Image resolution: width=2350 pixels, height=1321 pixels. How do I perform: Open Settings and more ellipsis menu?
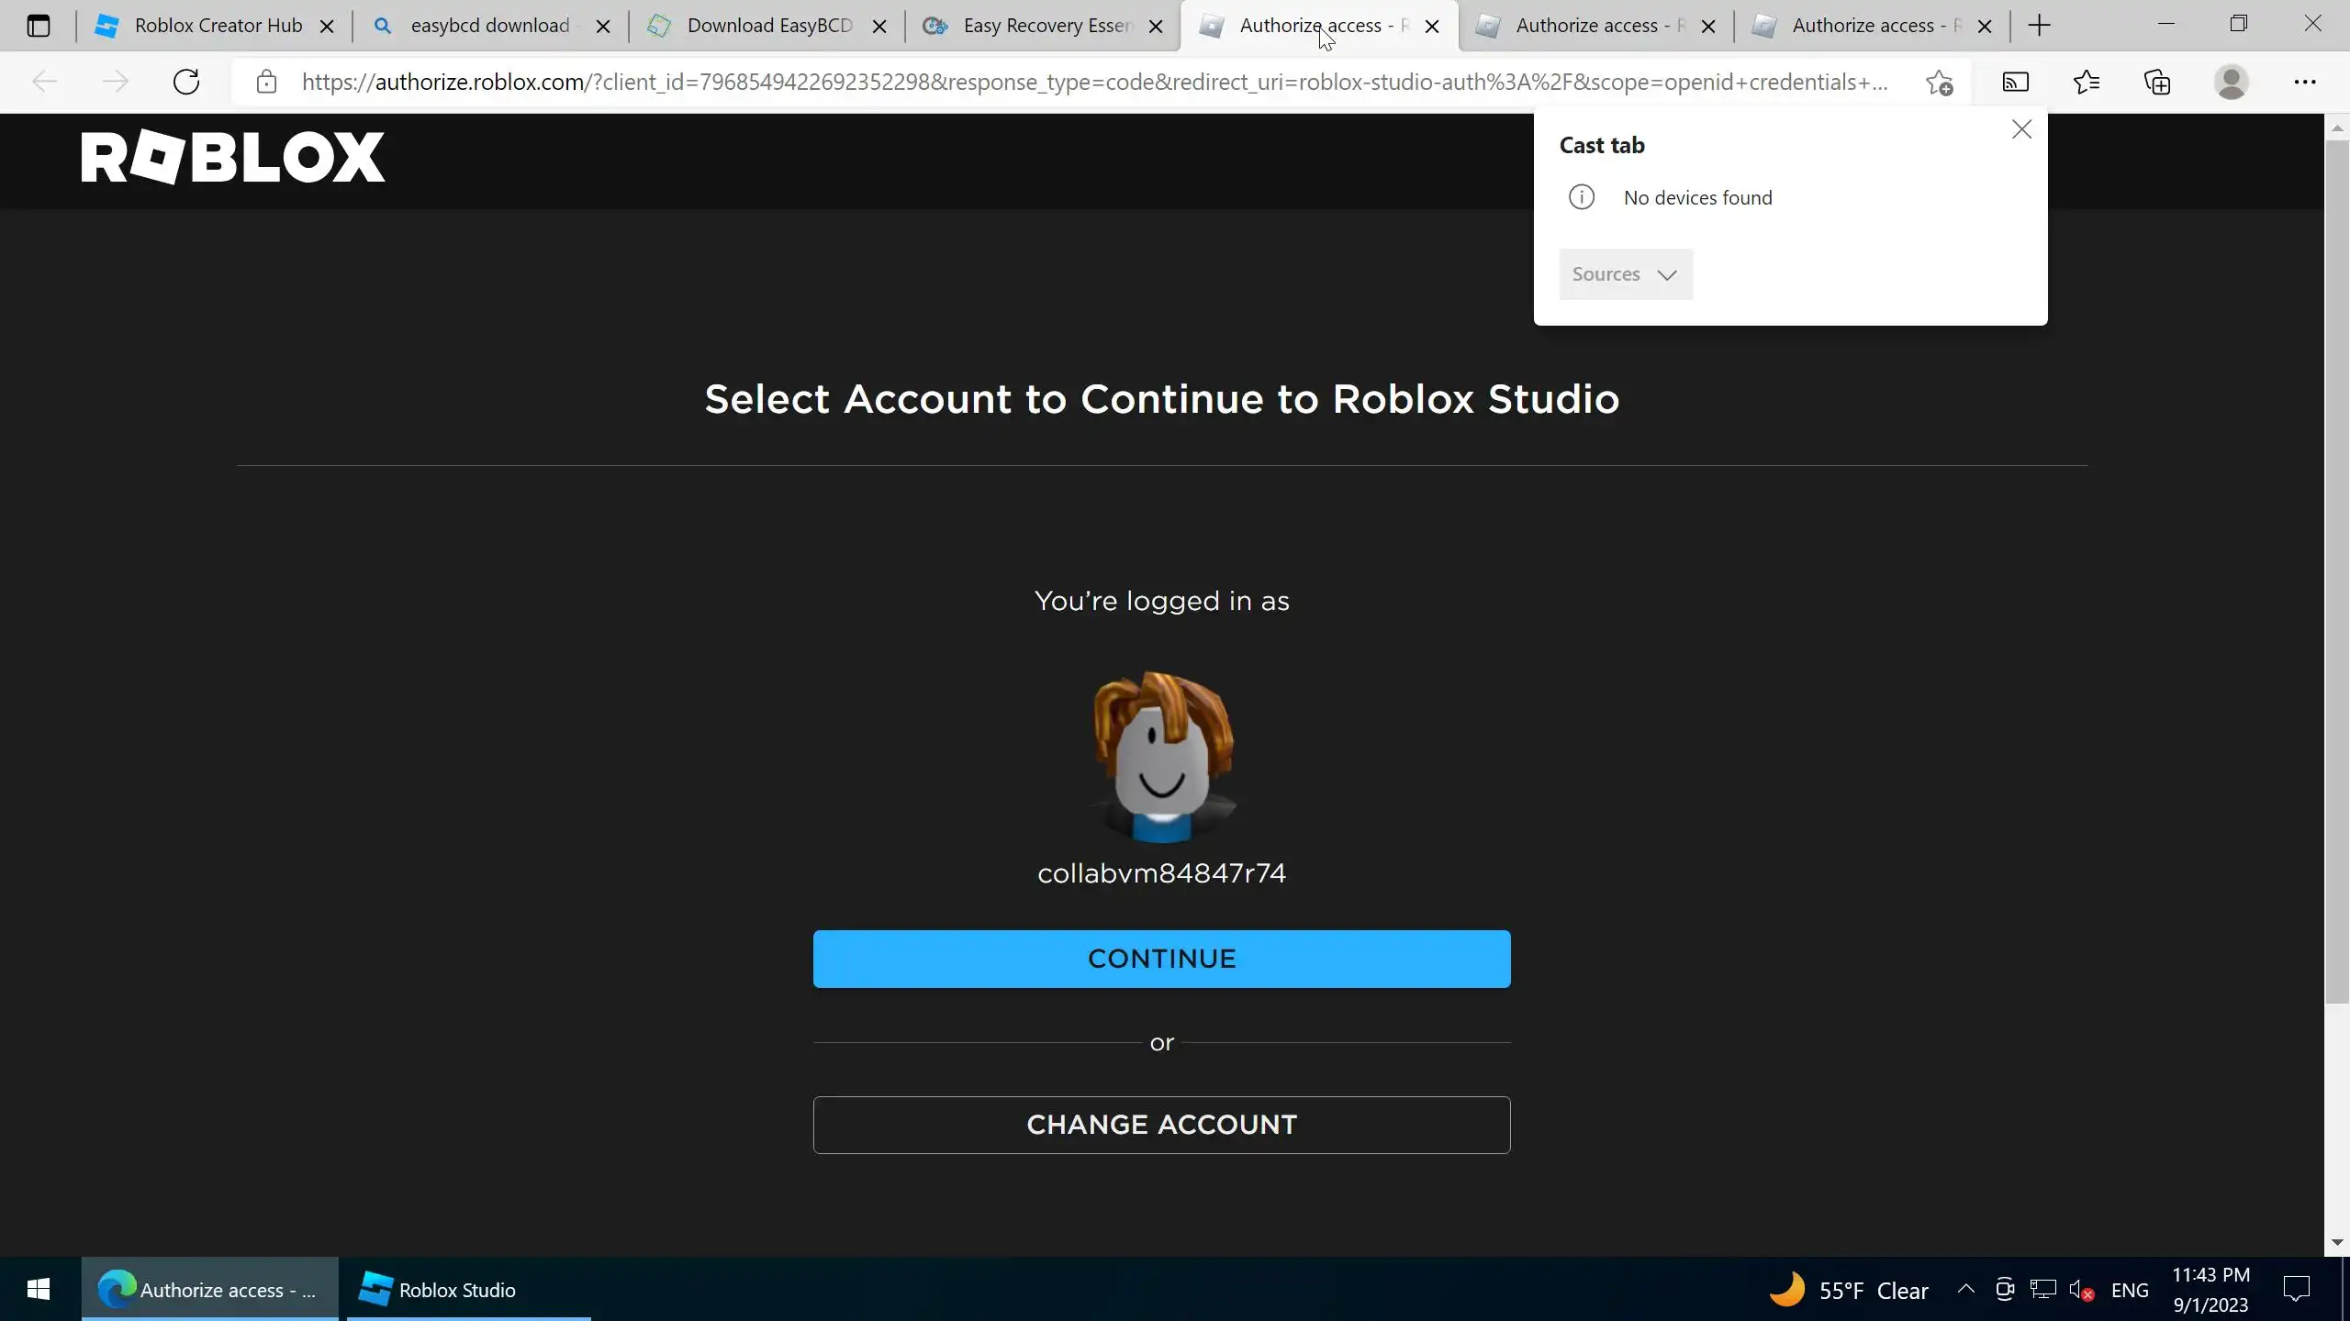2304,83
